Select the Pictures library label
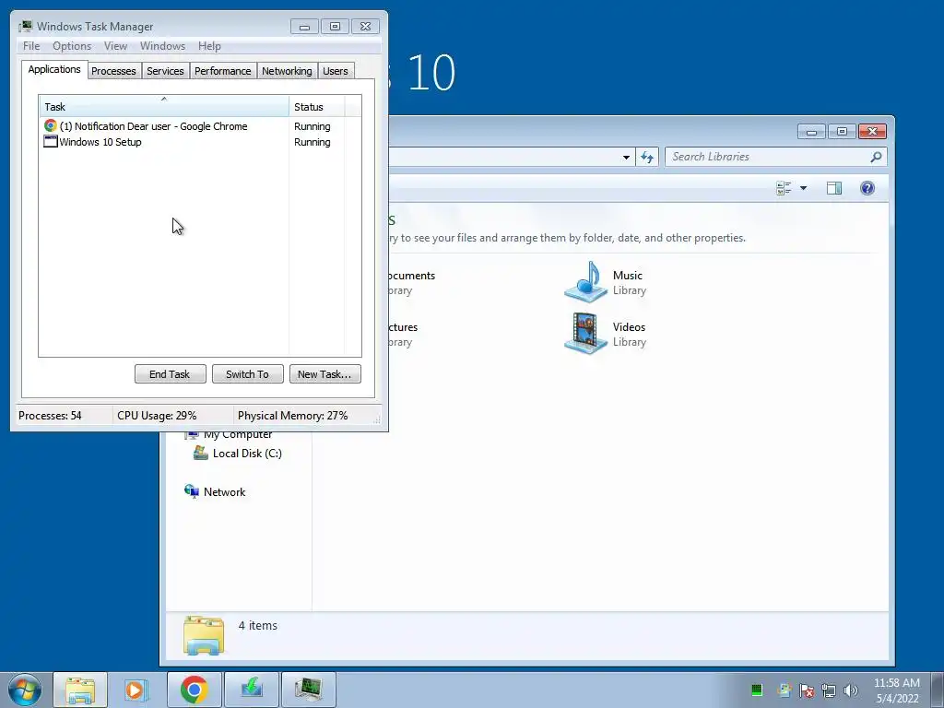This screenshot has width=944, height=708. point(404,327)
